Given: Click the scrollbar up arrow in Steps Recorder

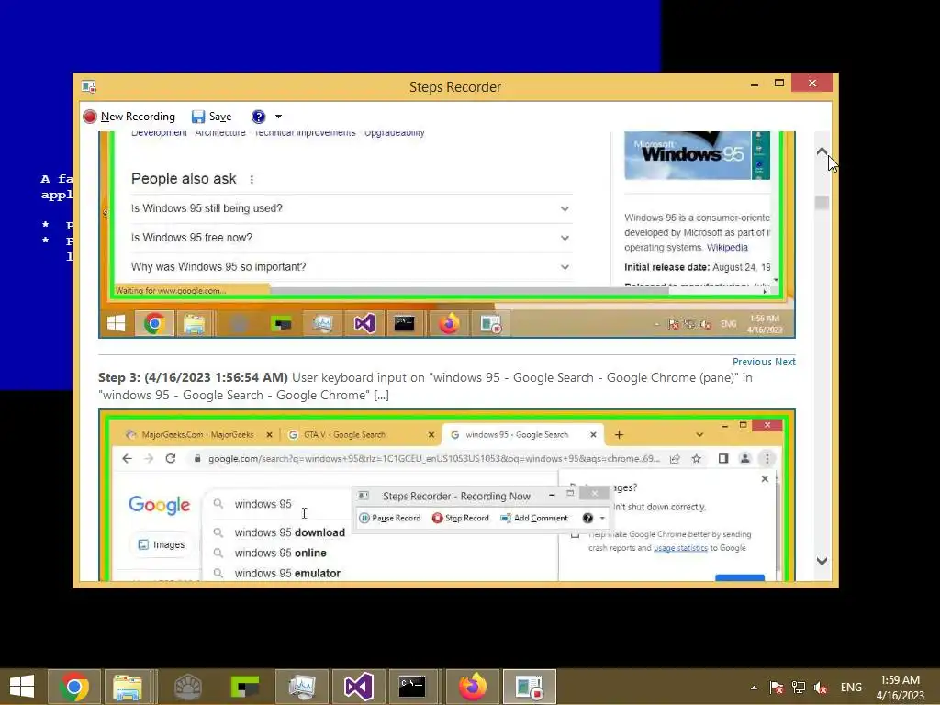Looking at the screenshot, I should pyautogui.click(x=822, y=151).
